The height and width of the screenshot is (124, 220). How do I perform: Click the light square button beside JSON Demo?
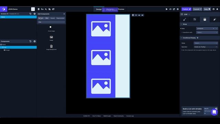point(33,9)
